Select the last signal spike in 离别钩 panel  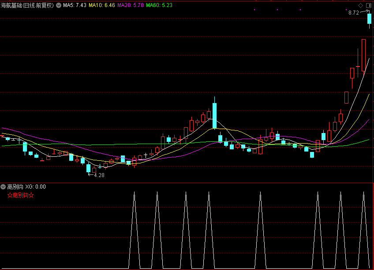(x=364, y=229)
